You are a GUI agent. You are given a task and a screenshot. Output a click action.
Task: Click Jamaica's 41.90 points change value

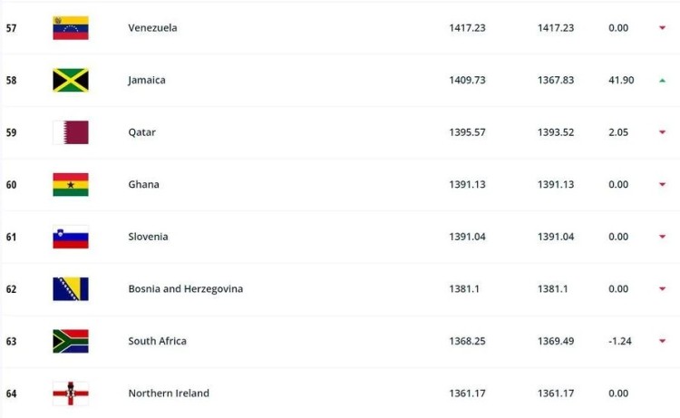coord(621,80)
